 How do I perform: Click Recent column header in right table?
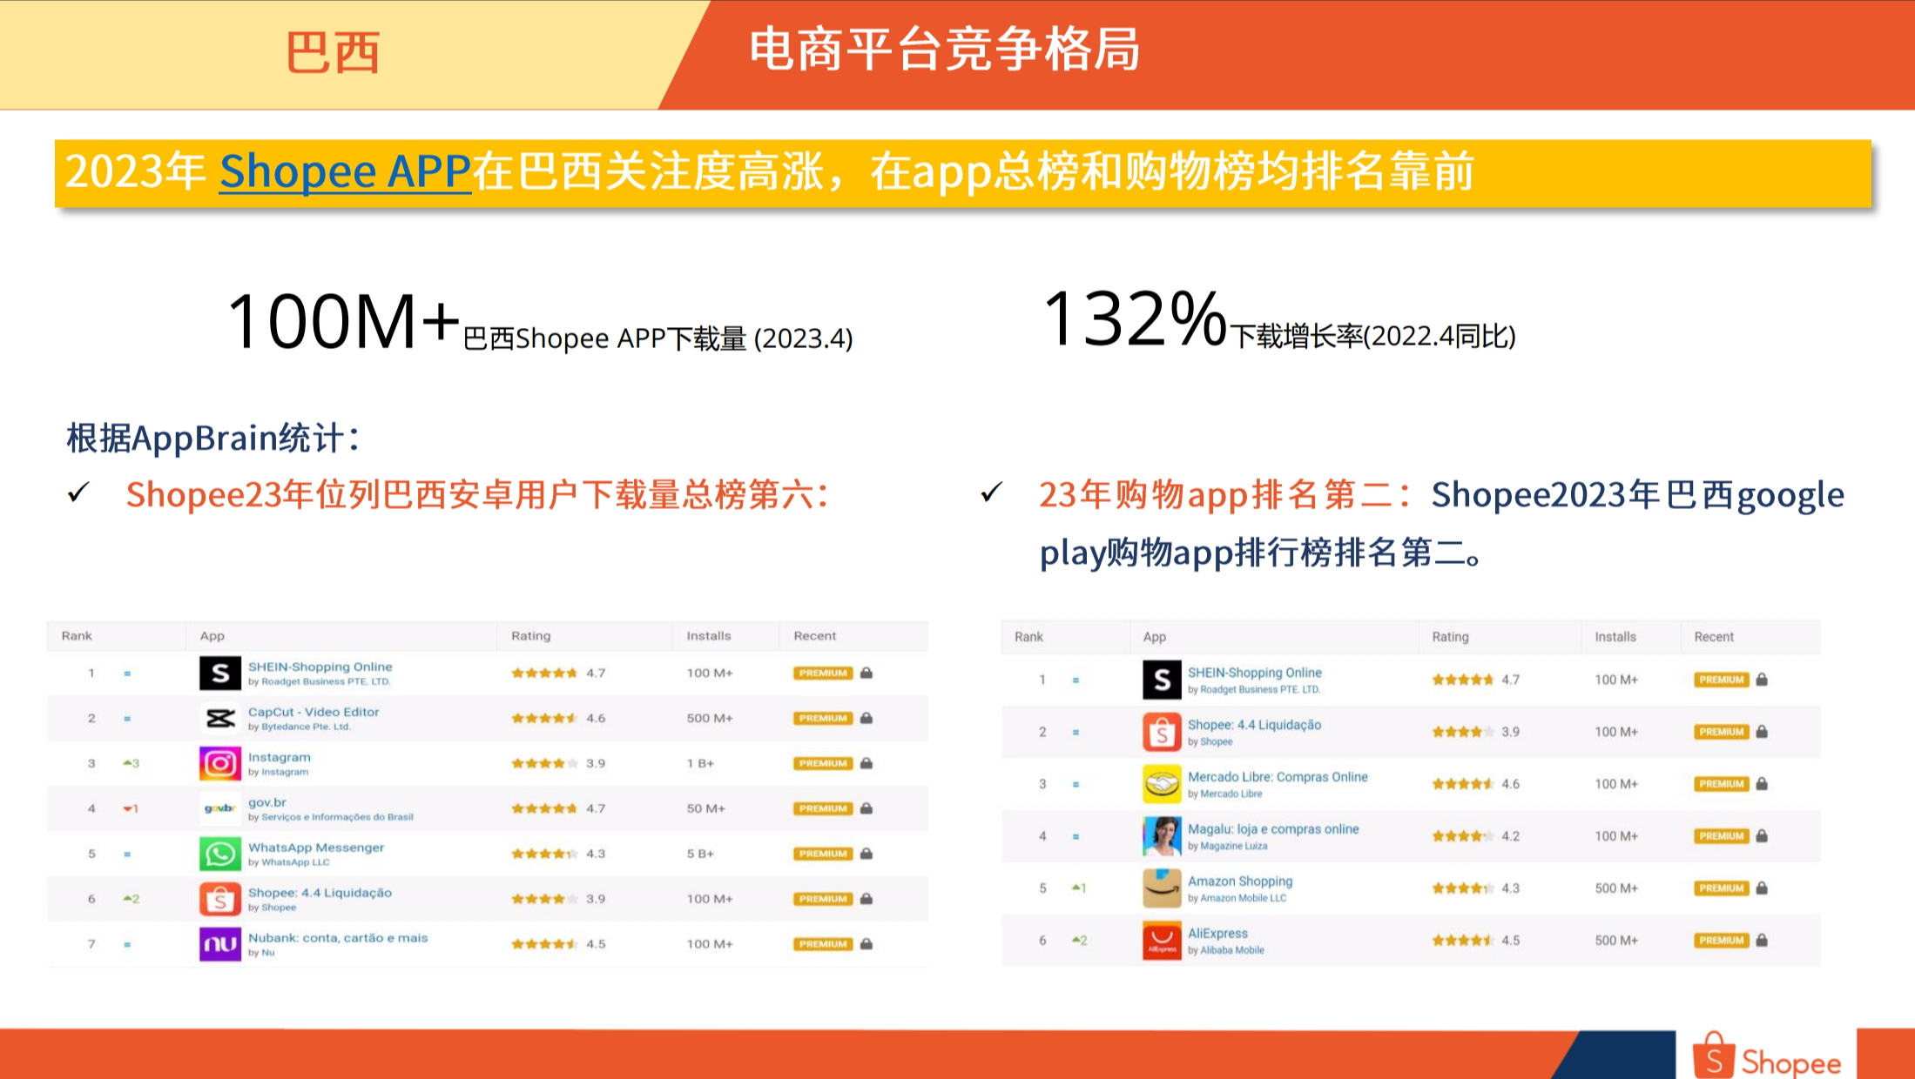pyautogui.click(x=1714, y=637)
